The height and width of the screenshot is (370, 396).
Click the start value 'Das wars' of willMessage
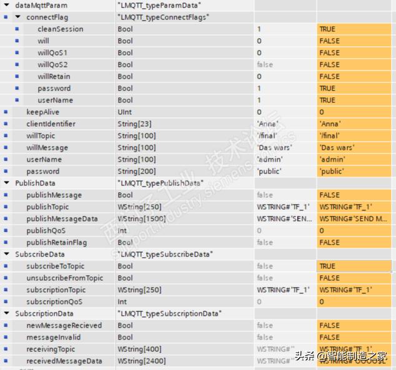tap(285, 147)
